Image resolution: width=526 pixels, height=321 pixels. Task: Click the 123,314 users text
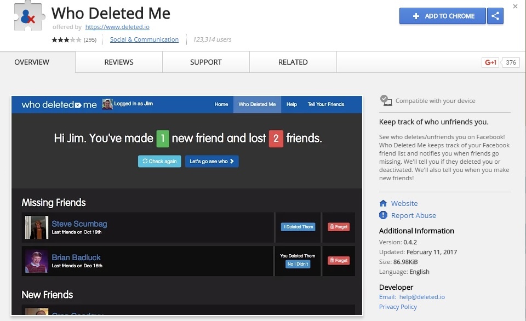pos(212,39)
